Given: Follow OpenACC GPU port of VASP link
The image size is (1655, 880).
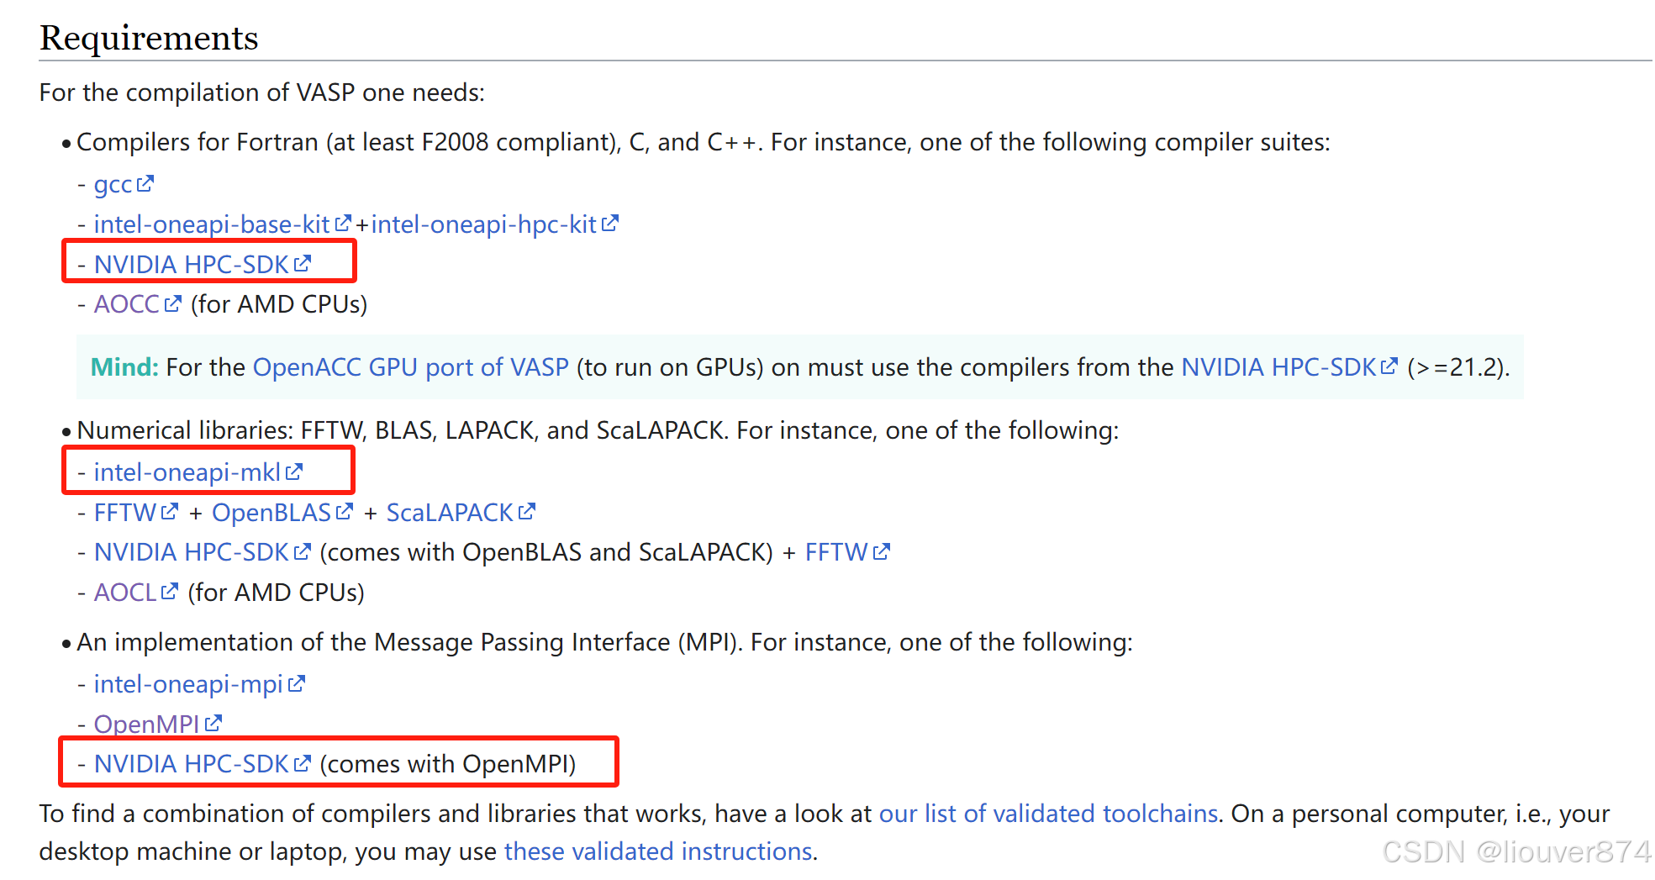Looking at the screenshot, I should point(410,367).
